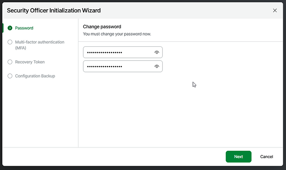Image resolution: width=286 pixels, height=170 pixels.
Task: Cancel the initialization wizard
Action: click(x=267, y=156)
